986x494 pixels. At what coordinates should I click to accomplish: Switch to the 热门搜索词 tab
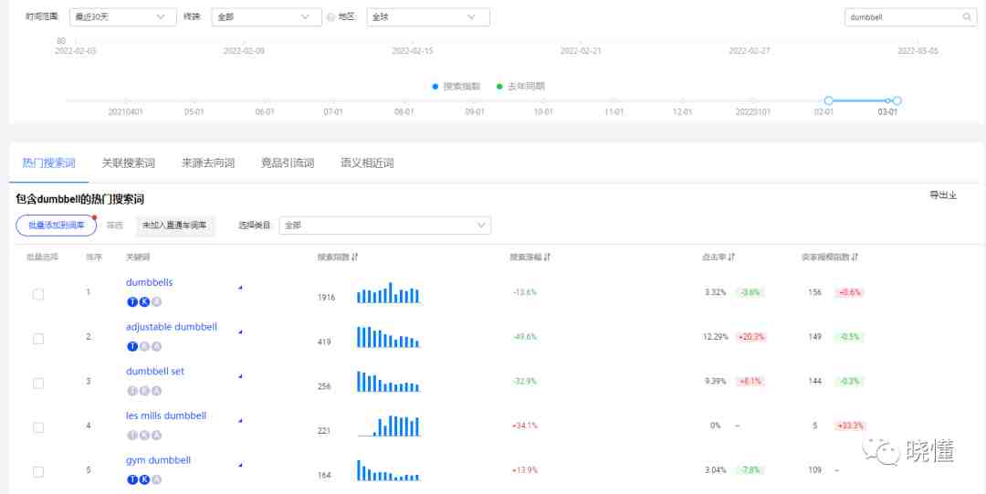click(48, 163)
